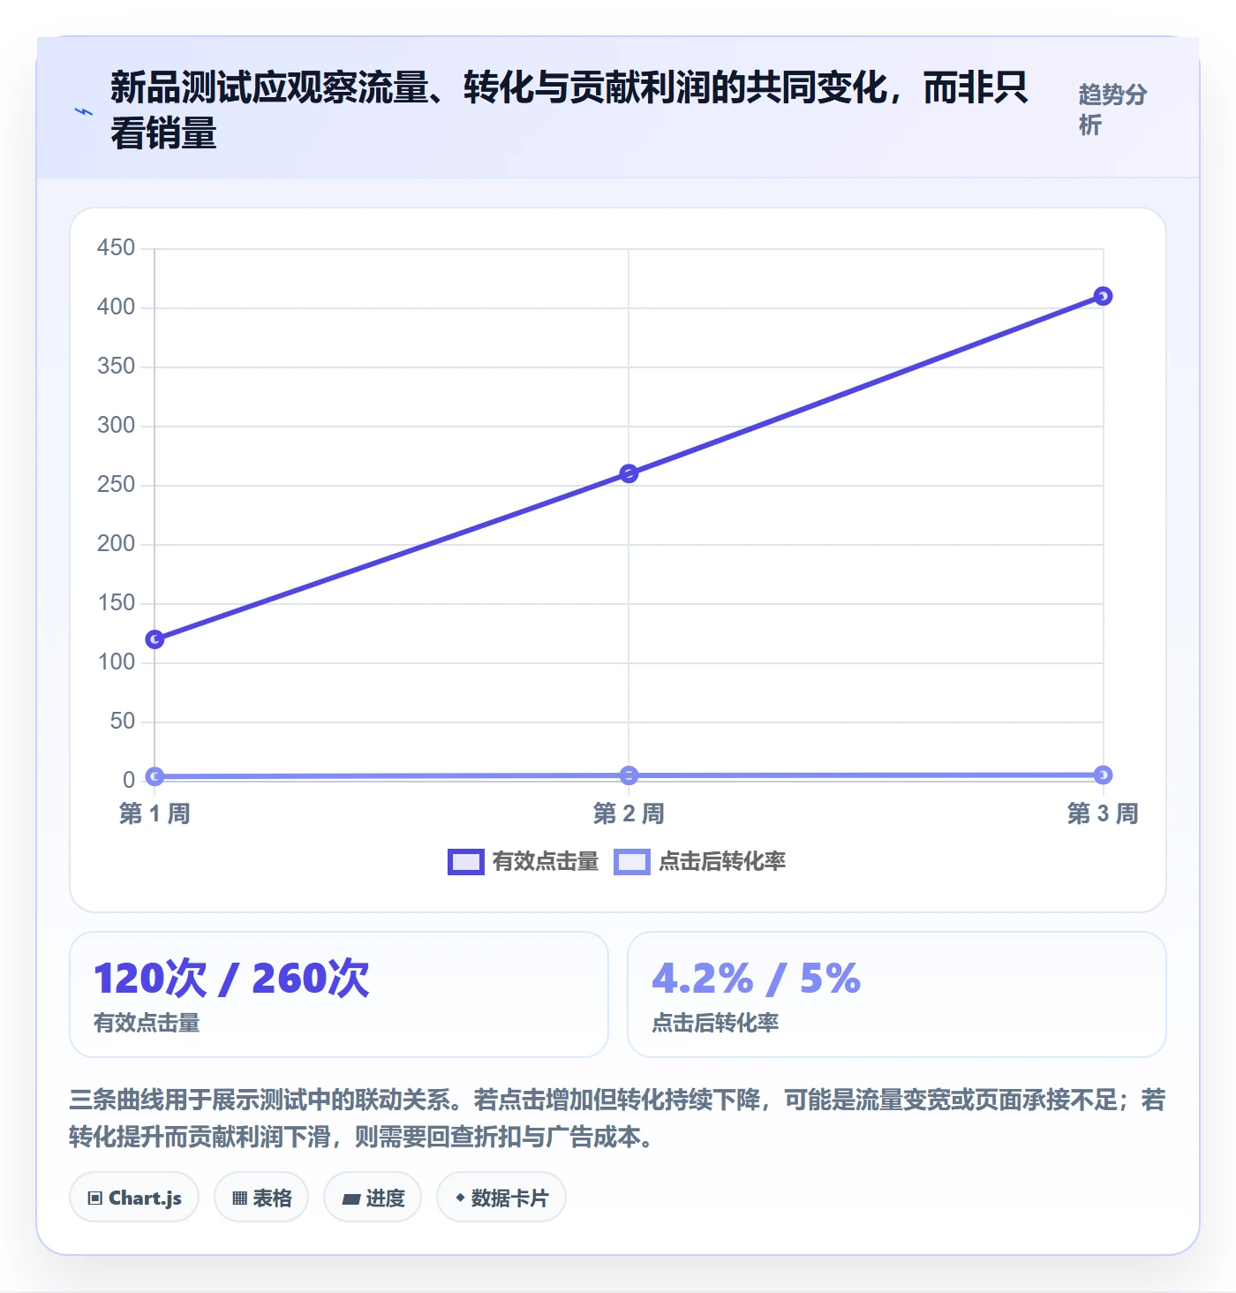The height and width of the screenshot is (1293, 1236).
Task: Click the bar icon in the 进度 tag
Action: 351,1199
